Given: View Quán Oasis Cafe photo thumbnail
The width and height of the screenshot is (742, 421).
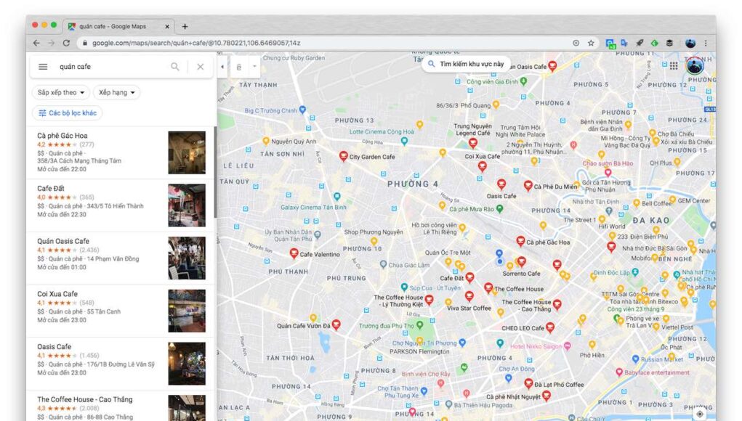Looking at the screenshot, I should [187, 258].
